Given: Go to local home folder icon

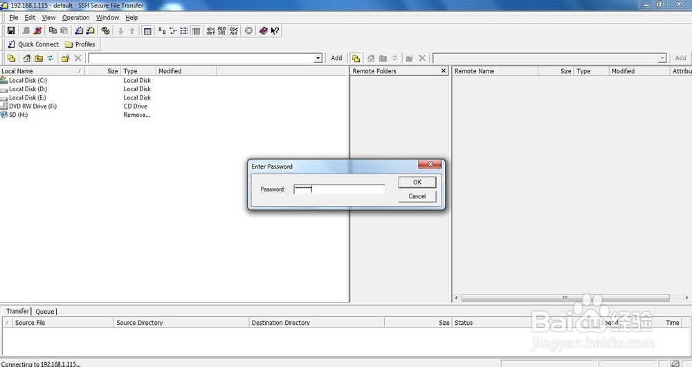Looking at the screenshot, I should (27, 58).
